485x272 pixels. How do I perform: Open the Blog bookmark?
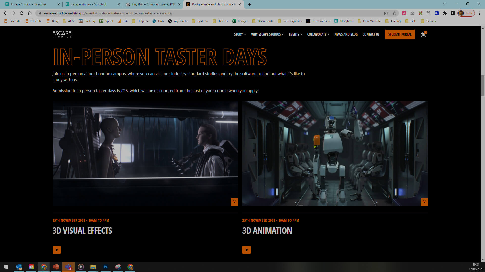pos(52,21)
